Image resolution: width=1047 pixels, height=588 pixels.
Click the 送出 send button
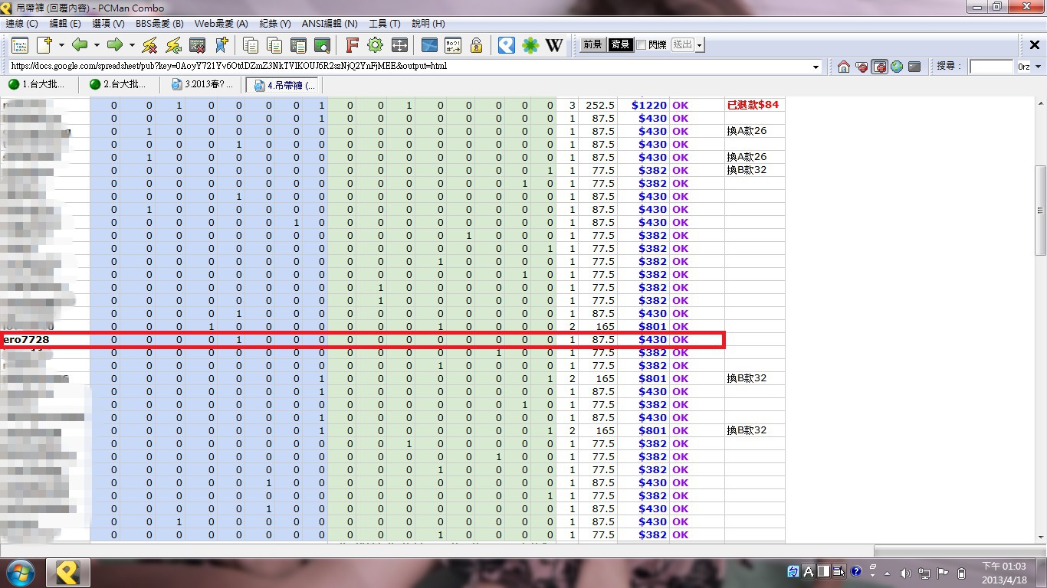coord(682,44)
